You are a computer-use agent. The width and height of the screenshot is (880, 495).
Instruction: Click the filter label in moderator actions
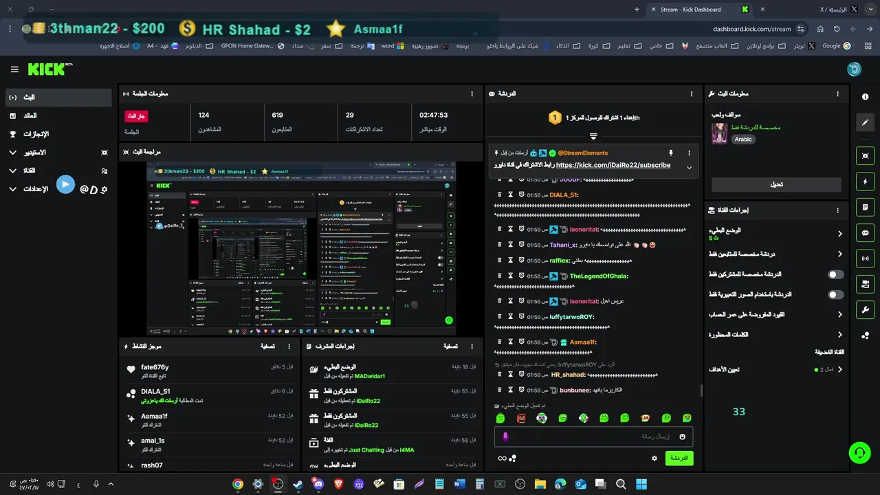click(x=451, y=346)
